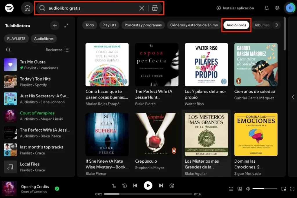Rewind 15 seconds
297x198 pixels.
point(124,186)
